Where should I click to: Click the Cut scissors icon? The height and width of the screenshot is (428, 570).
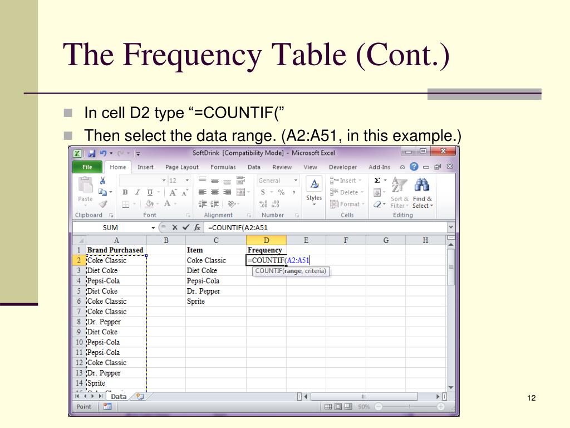click(103, 181)
